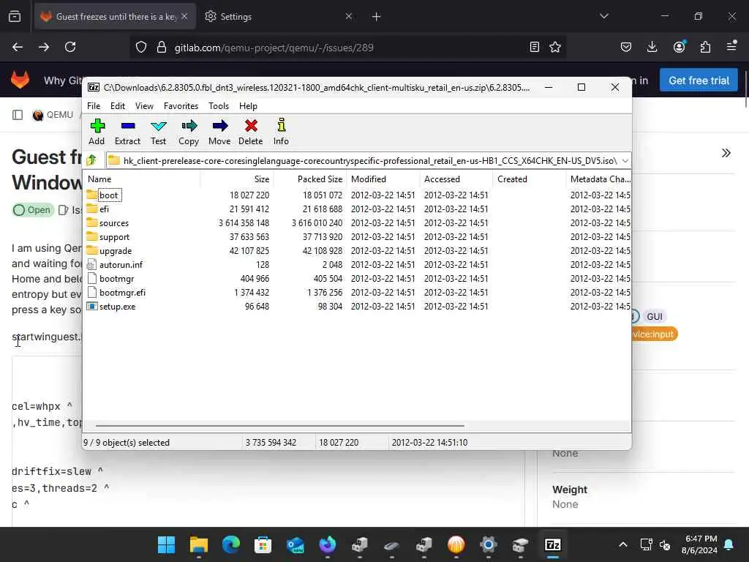Click the archive path address field
Viewport: 749px width, 562px height.
tap(363, 160)
